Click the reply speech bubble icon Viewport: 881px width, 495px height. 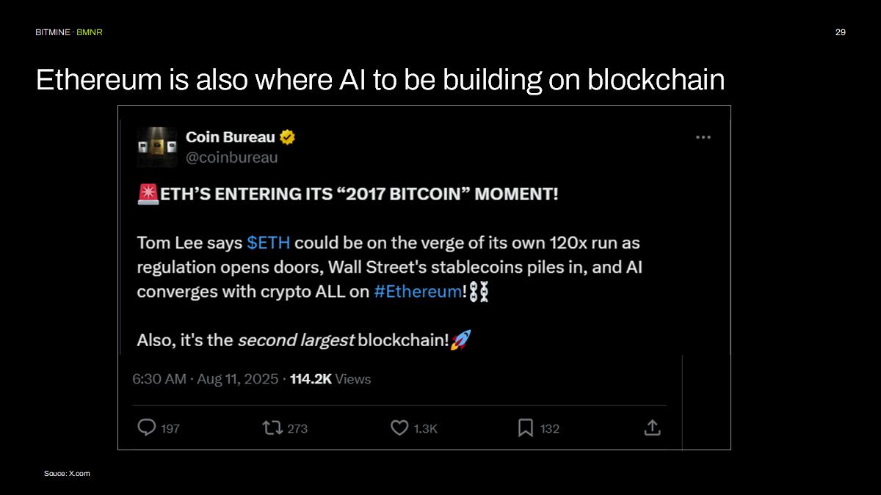147,428
